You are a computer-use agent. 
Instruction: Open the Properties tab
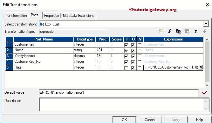[x=51, y=16]
